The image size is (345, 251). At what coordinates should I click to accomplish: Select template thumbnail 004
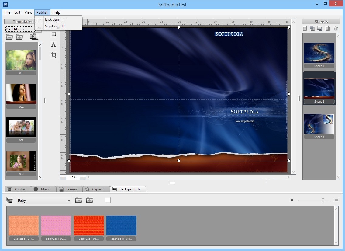pyautogui.click(x=21, y=161)
